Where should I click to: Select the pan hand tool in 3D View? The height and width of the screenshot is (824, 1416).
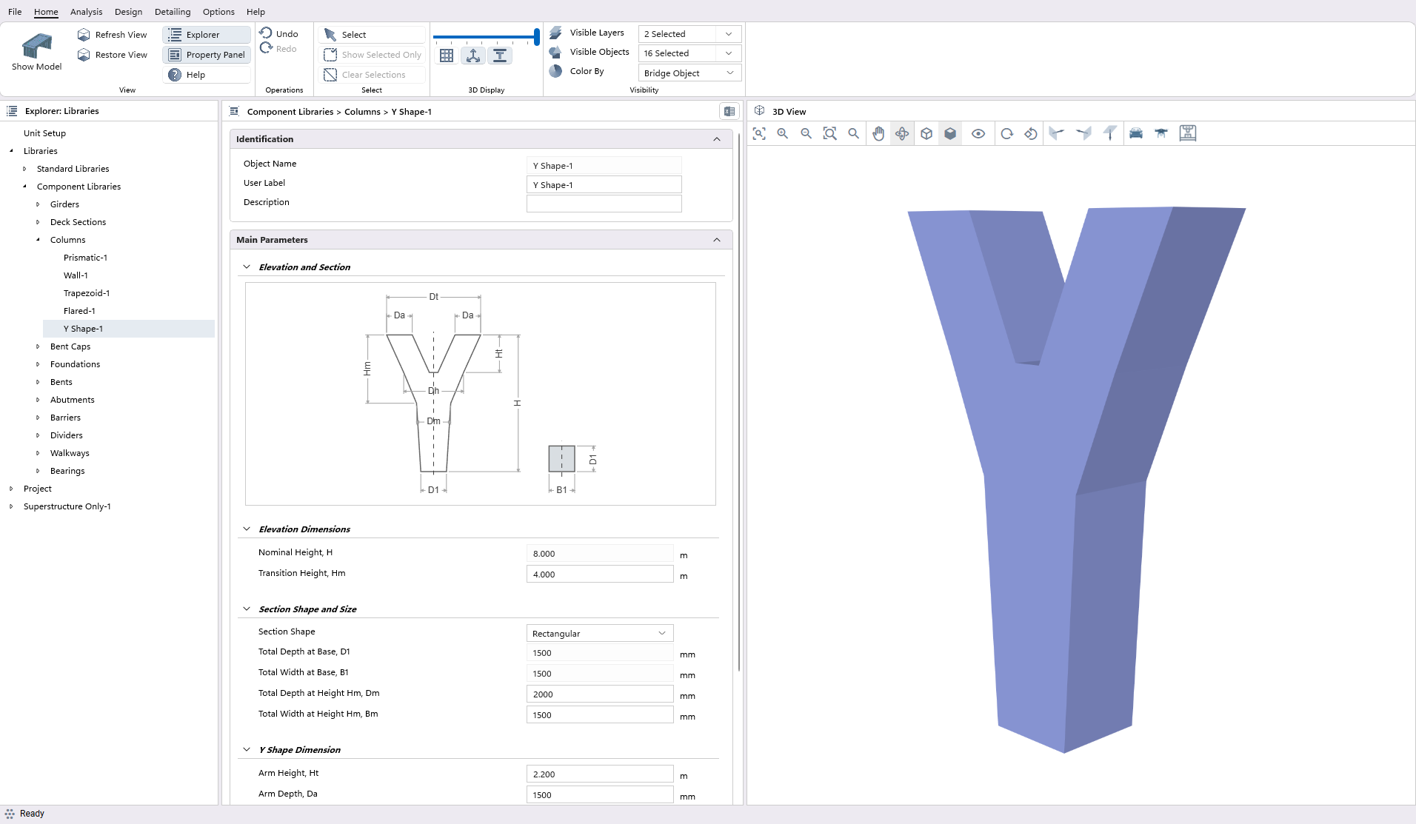878,134
